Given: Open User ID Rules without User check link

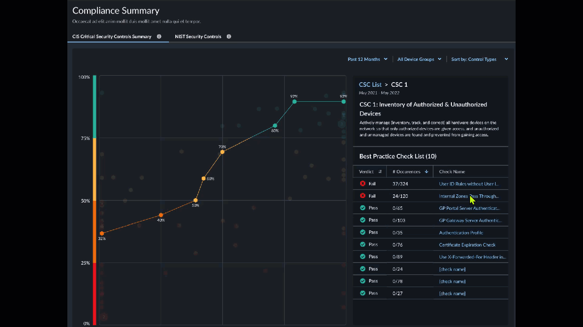Looking at the screenshot, I should pos(469,184).
